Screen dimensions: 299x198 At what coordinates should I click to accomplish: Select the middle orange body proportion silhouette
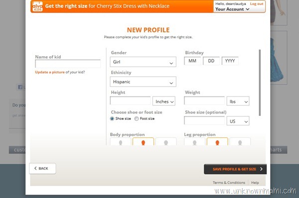pos(143,142)
